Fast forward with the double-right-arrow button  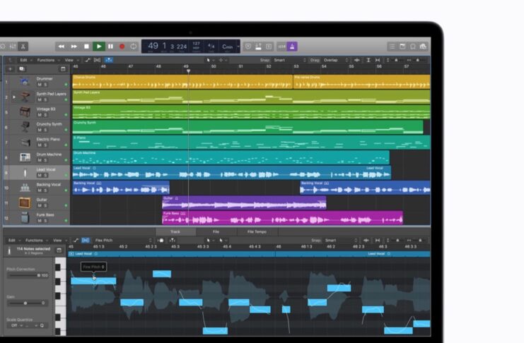coord(74,47)
